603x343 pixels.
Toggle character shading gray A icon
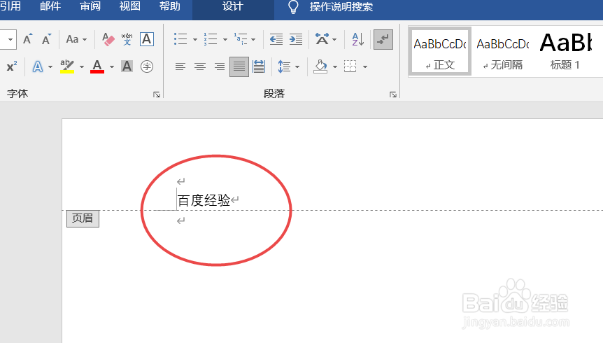(127, 66)
